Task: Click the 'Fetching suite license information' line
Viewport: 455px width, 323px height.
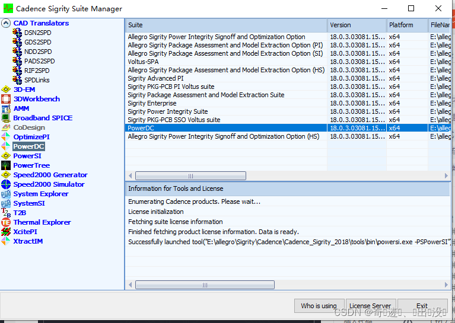Action: coord(288,222)
